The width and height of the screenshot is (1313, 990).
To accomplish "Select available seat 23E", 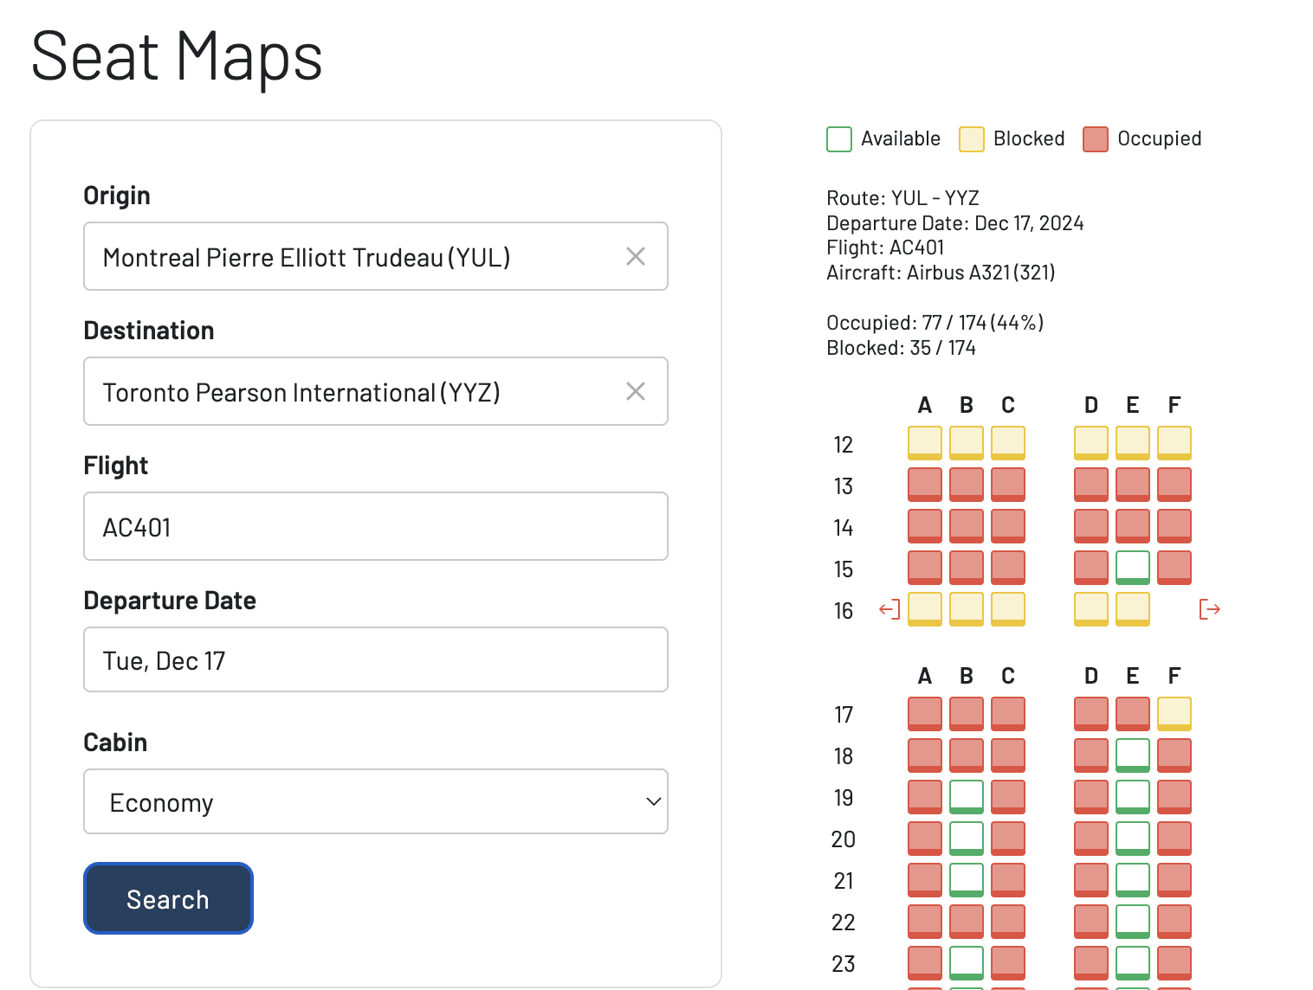I will (x=1133, y=962).
